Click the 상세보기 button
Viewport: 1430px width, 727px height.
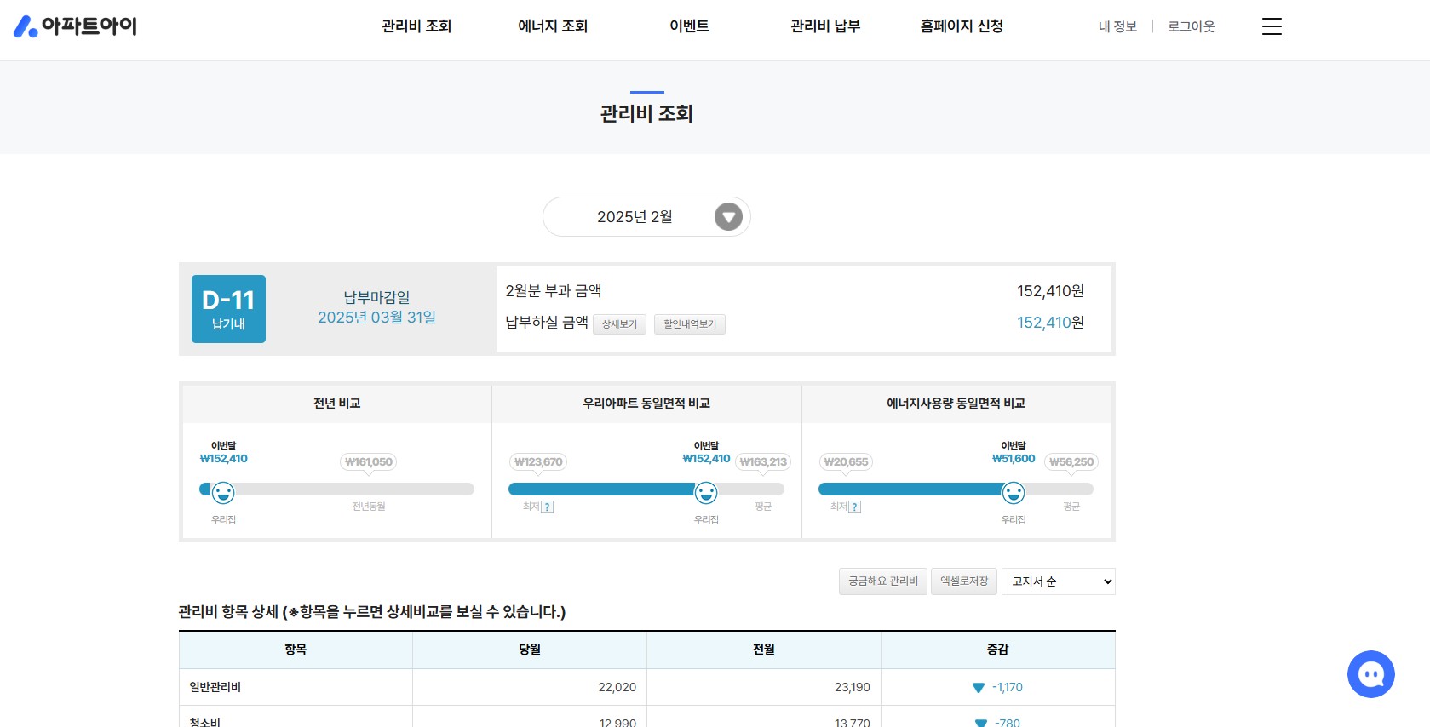pos(619,324)
